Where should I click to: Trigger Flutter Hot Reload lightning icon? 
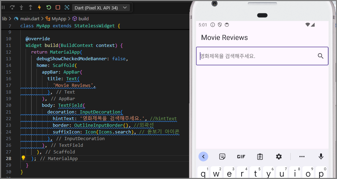tap(39, 7)
